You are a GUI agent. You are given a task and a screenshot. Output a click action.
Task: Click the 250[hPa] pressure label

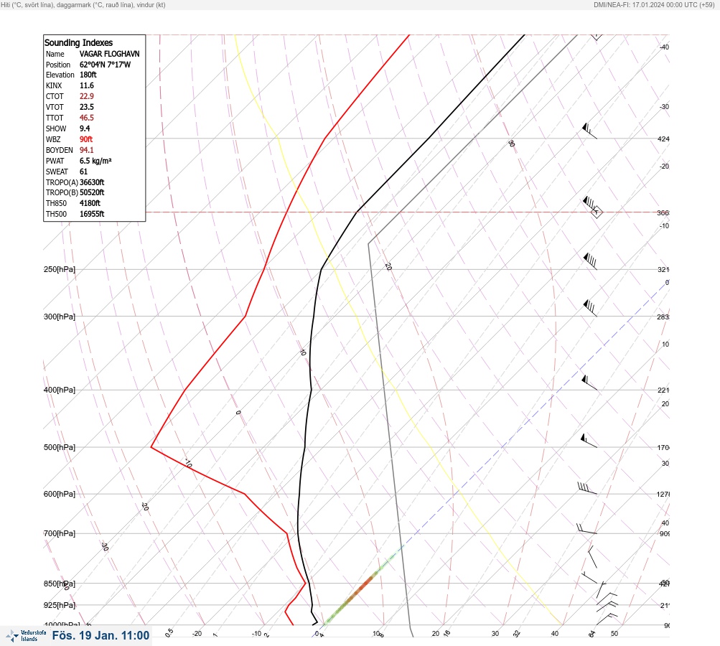point(60,269)
